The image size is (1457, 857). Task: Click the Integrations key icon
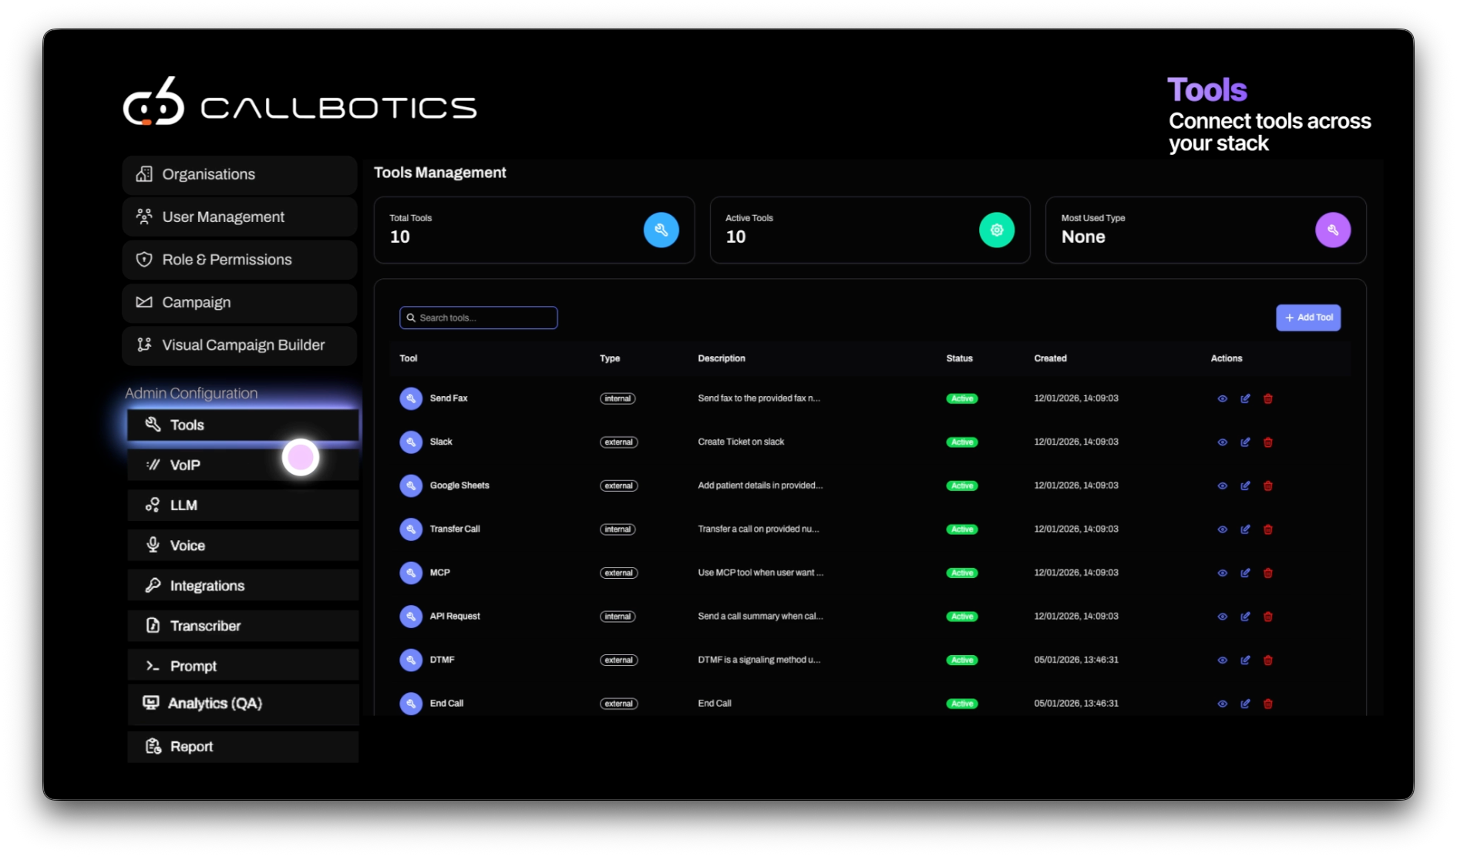point(152,585)
